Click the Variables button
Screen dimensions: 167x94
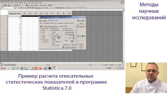point(44,20)
